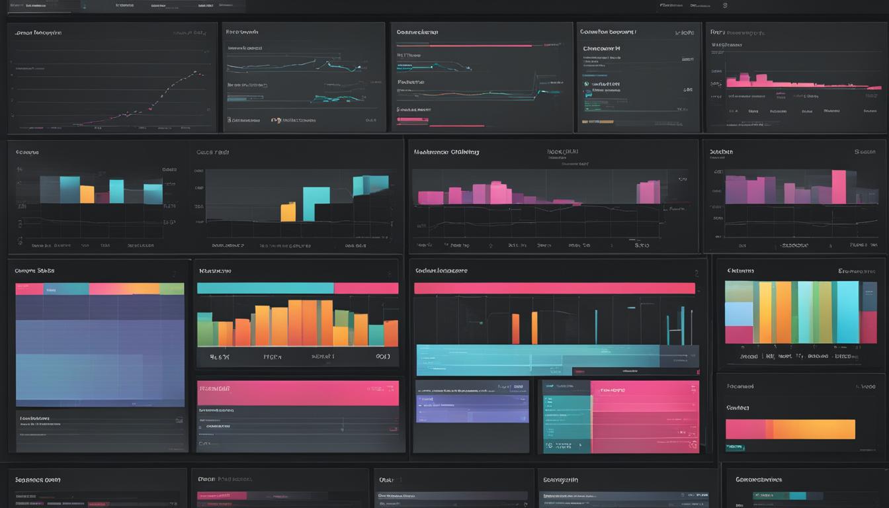The height and width of the screenshot is (508, 889).
Task: Switch to the second tab in the top navigation
Action: point(159,5)
